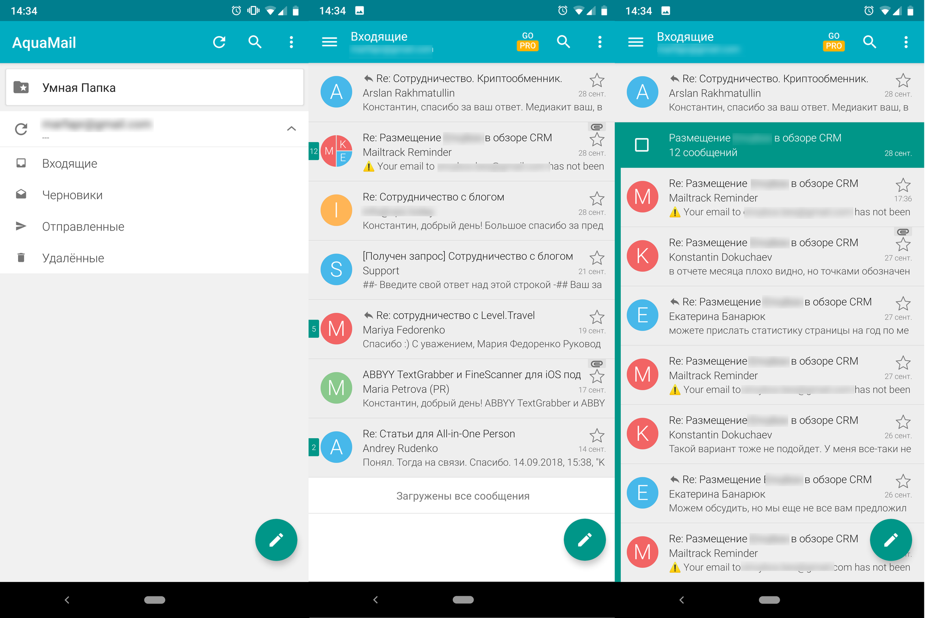Star the Arslan Rakhmatullin email in middle inbox
This screenshot has height=618, width=925.
tap(597, 80)
